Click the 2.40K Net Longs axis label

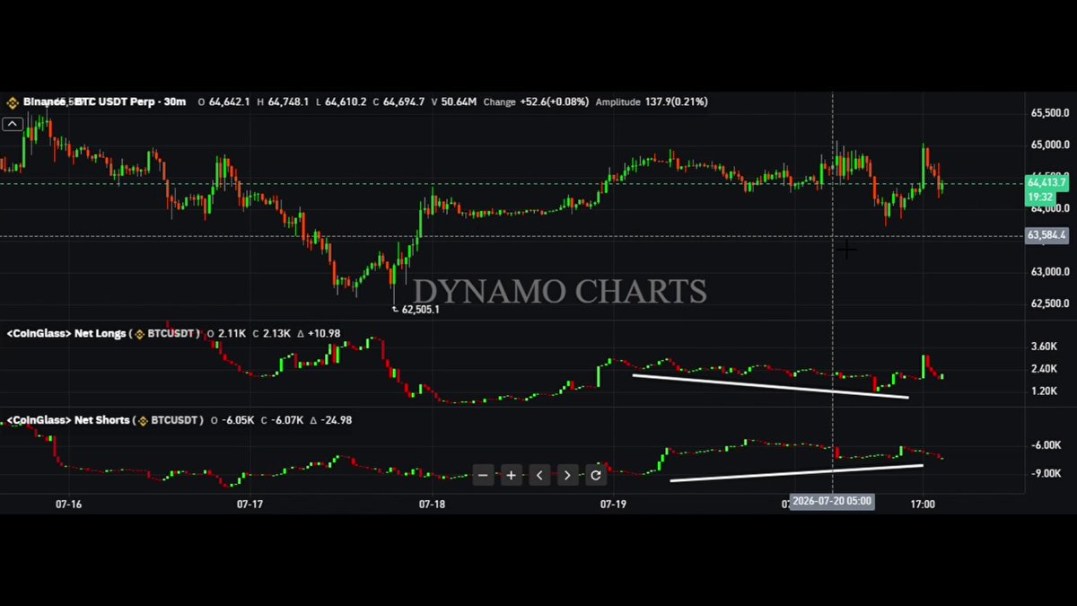pos(1044,369)
